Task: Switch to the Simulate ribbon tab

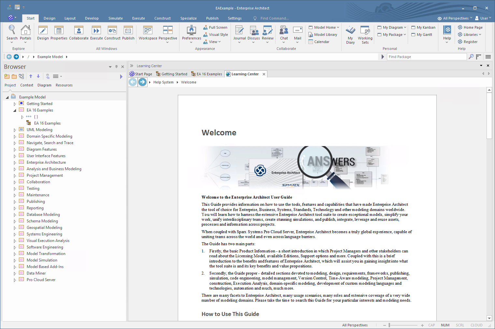Action: tap(116, 18)
